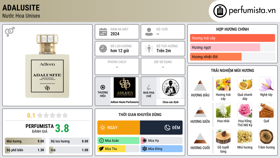The width and height of the screenshot is (280, 158).
Task: Select the Hoa hồng Thổ Nhĩ Kỳ image
Action: pyautogui.click(x=245, y=110)
